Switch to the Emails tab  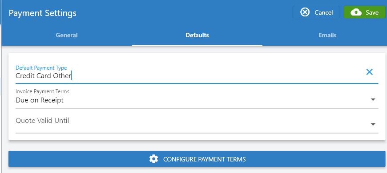[x=327, y=35]
